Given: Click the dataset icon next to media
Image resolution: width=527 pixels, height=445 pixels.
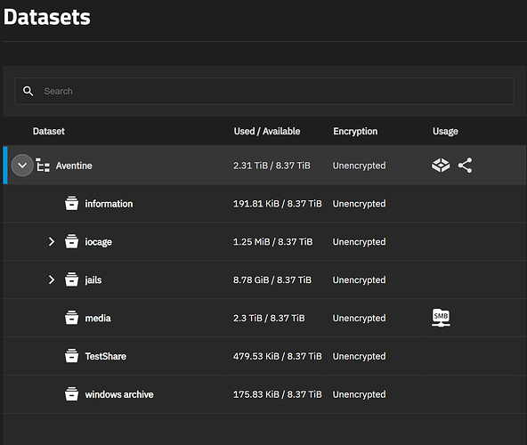Looking at the screenshot, I should pos(71,318).
